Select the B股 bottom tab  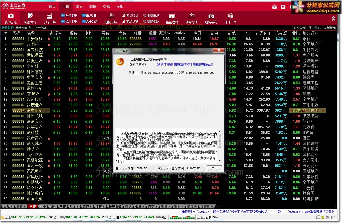tap(63, 206)
